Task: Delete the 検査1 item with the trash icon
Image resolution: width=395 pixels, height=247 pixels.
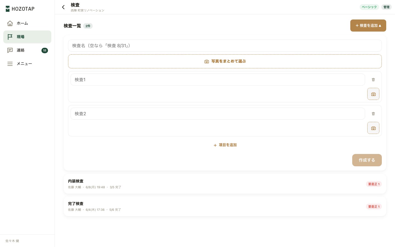Action: [x=373, y=80]
